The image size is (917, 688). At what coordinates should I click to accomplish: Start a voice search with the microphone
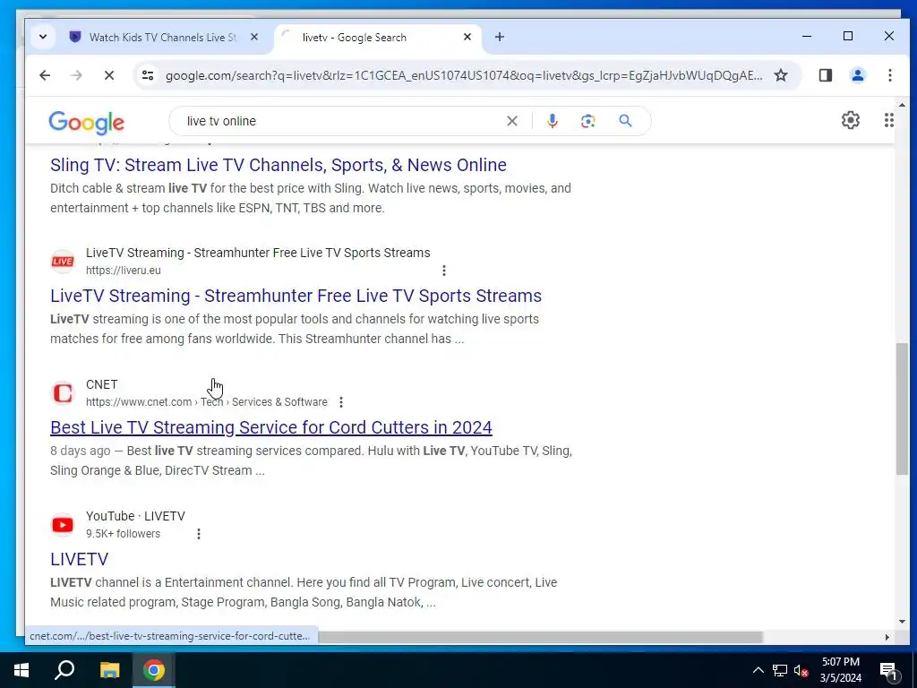click(552, 121)
